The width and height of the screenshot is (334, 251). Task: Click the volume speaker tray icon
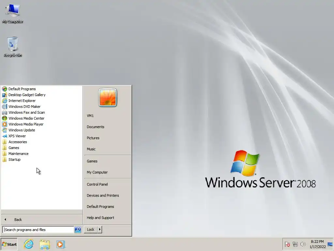[x=303, y=244]
